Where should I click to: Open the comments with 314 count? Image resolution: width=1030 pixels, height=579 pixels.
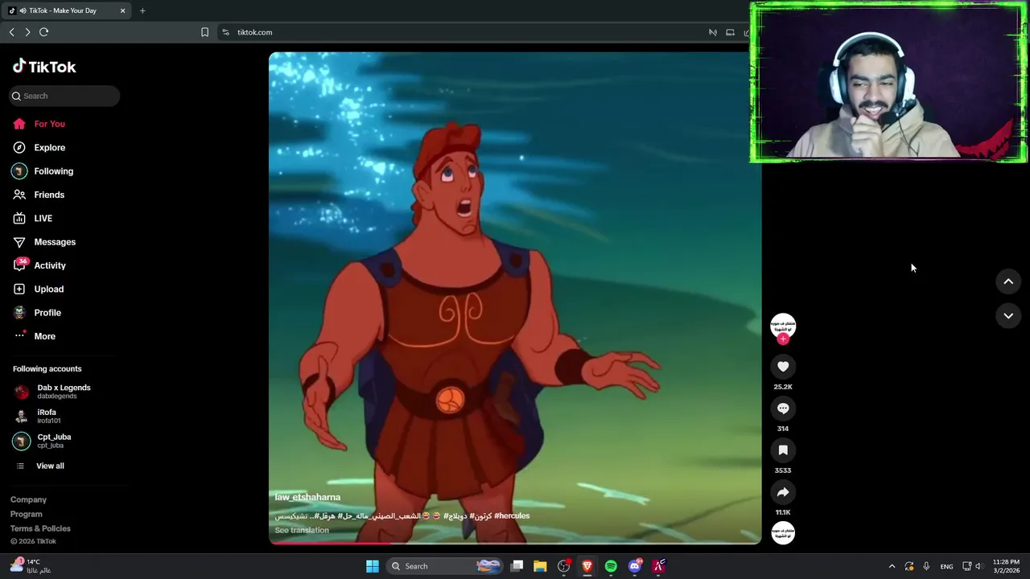(783, 409)
